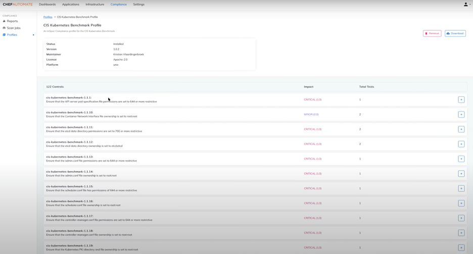Expand control cis-kubernetes-benchmark-1.1.18
Image resolution: width=473 pixels, height=254 pixels.
[461, 233]
